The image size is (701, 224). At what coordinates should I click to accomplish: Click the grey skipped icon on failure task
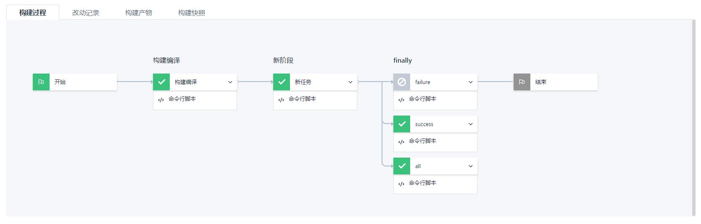[x=402, y=82]
